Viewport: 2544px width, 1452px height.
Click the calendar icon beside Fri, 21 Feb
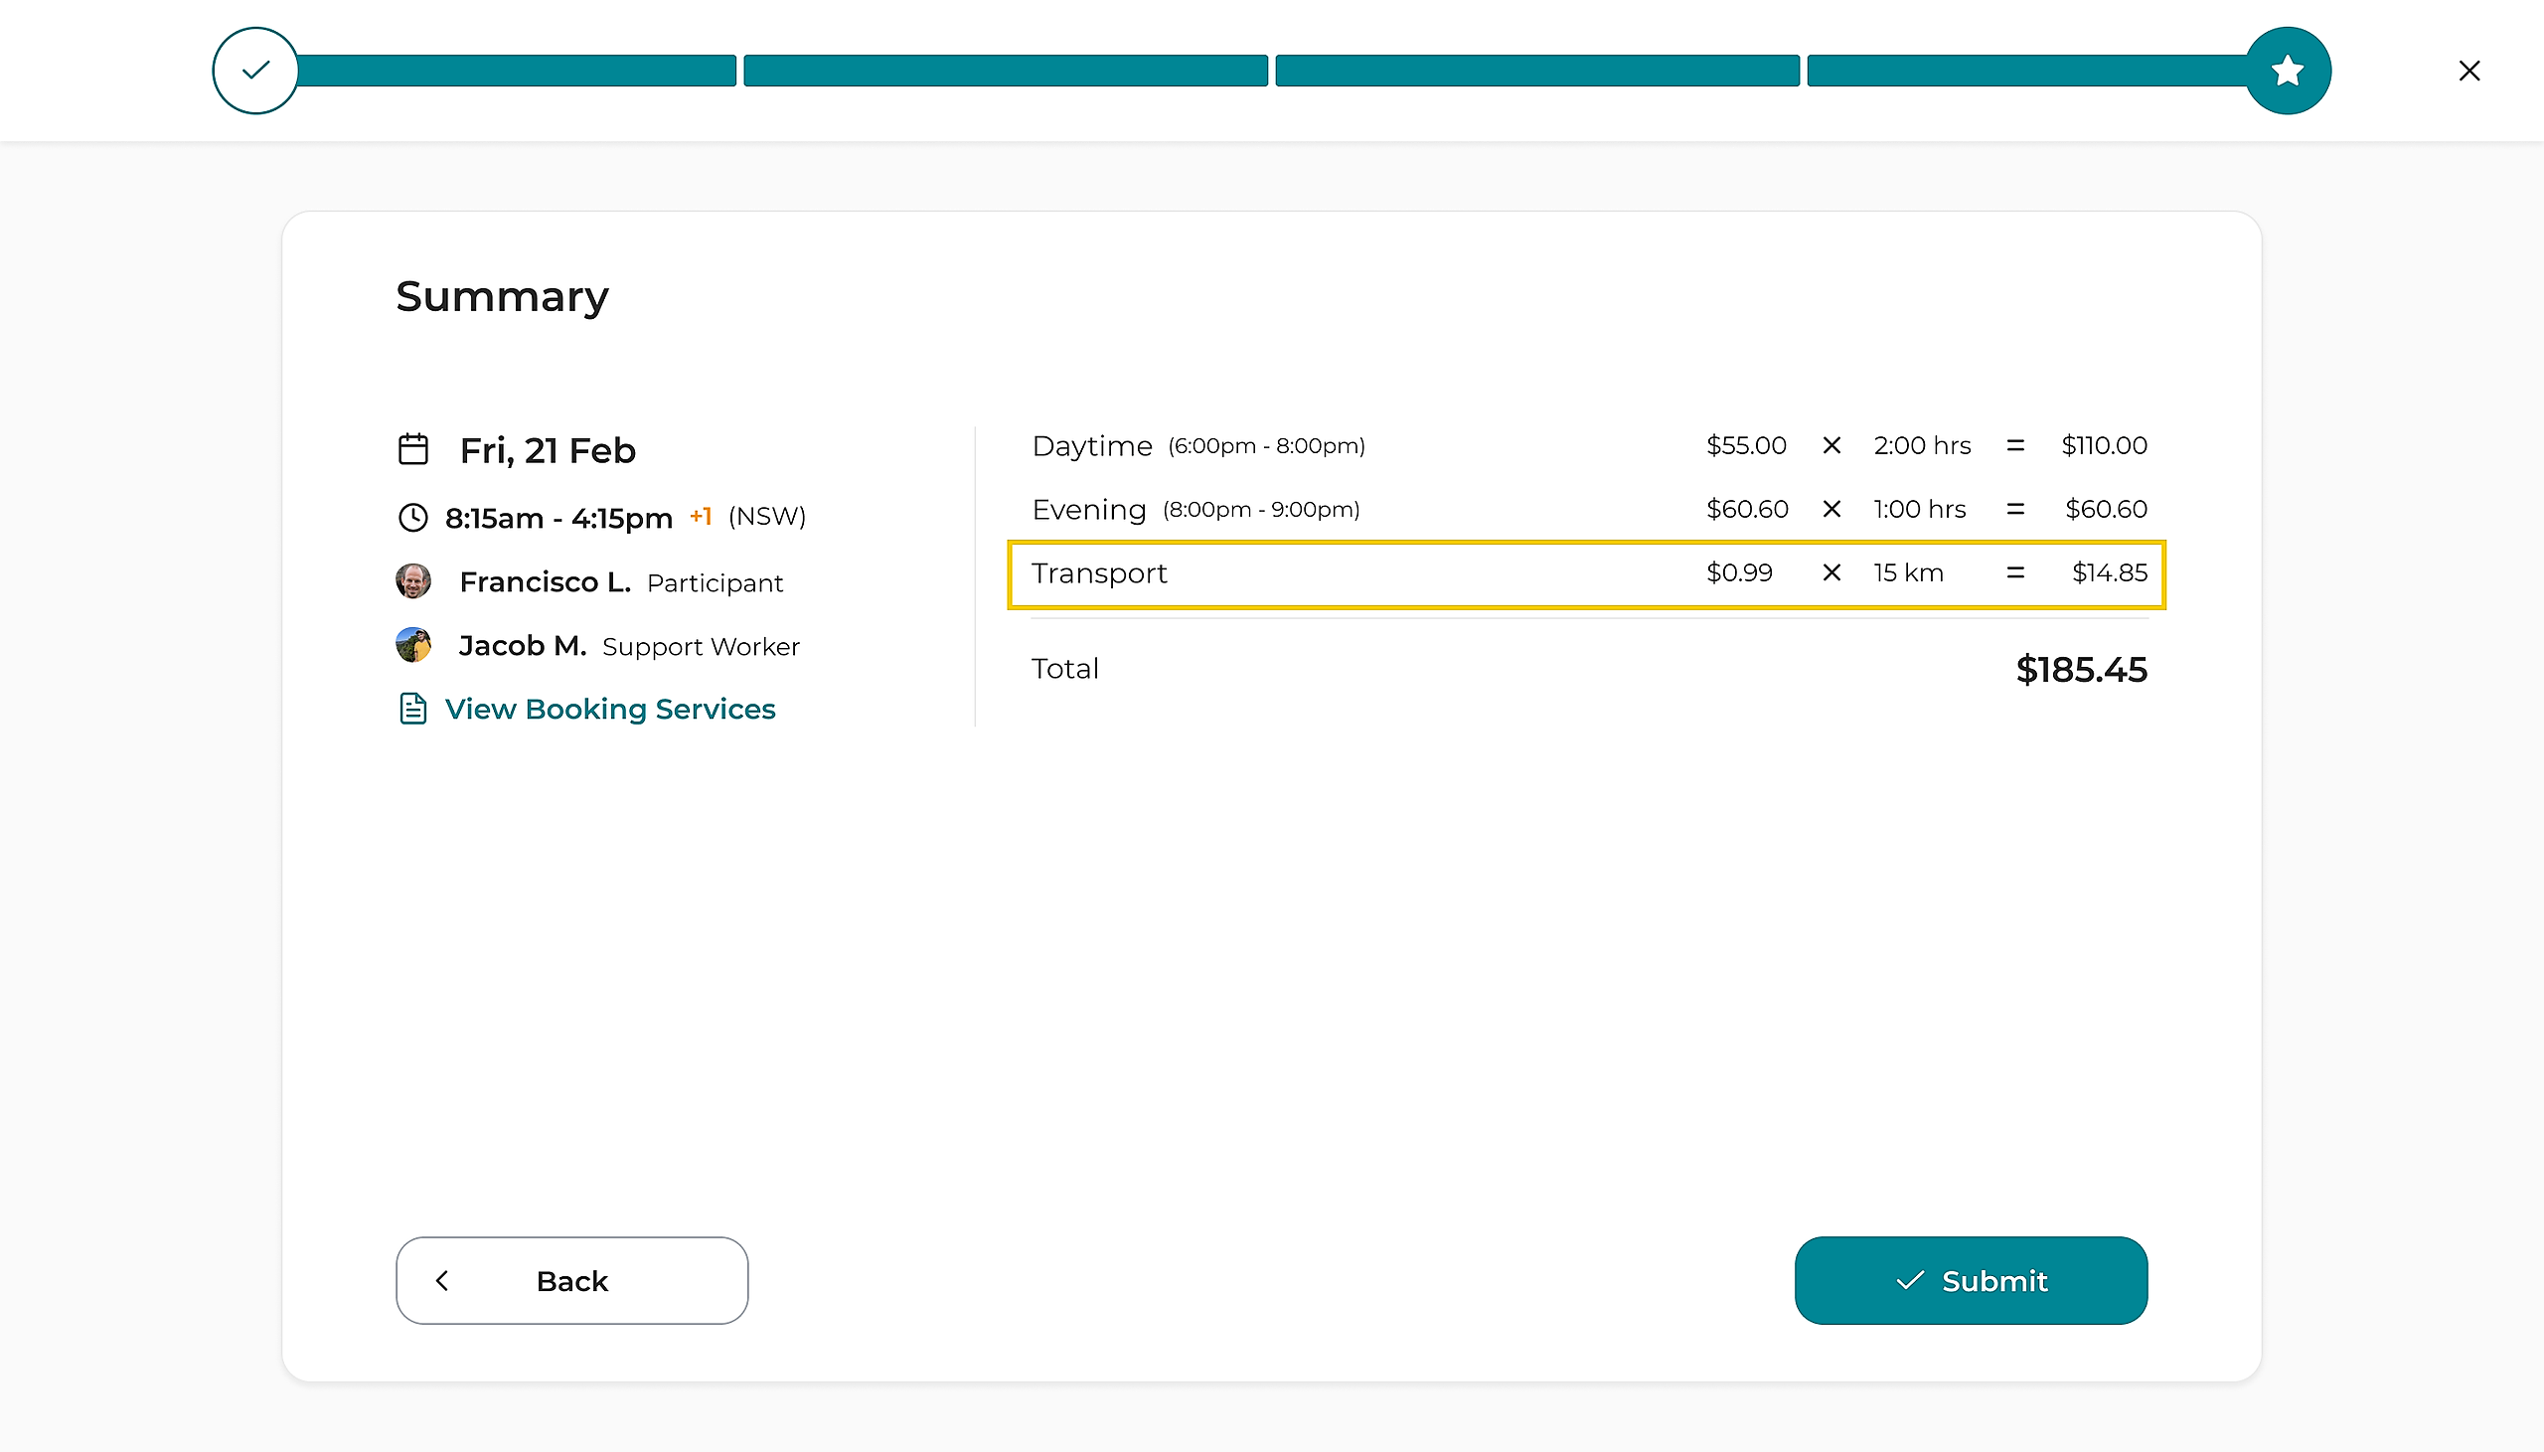pyautogui.click(x=412, y=450)
